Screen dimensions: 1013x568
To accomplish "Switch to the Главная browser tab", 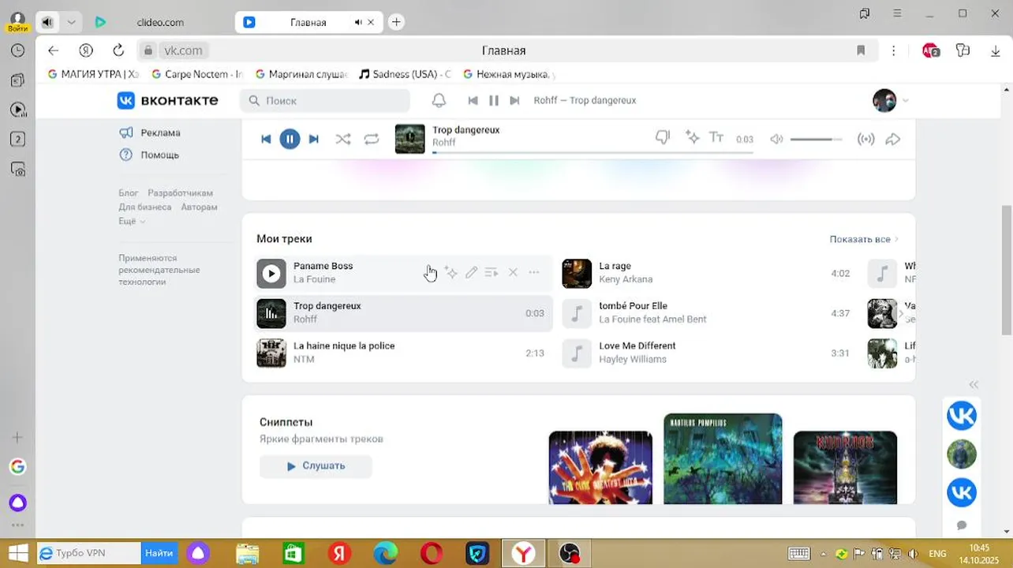I will pos(308,22).
